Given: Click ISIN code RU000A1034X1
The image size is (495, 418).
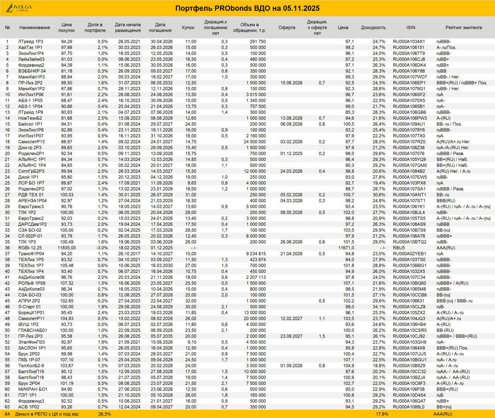Looking at the screenshot, I should click(x=409, y=41).
